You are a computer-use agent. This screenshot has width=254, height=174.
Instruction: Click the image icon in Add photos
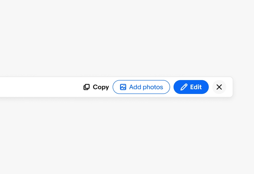point(123,87)
